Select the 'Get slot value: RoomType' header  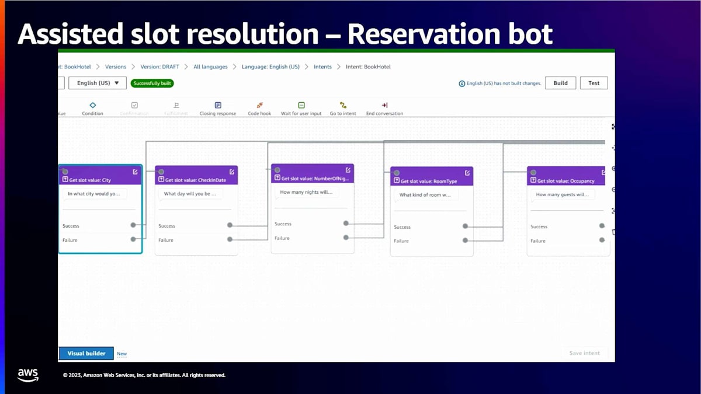click(x=432, y=176)
